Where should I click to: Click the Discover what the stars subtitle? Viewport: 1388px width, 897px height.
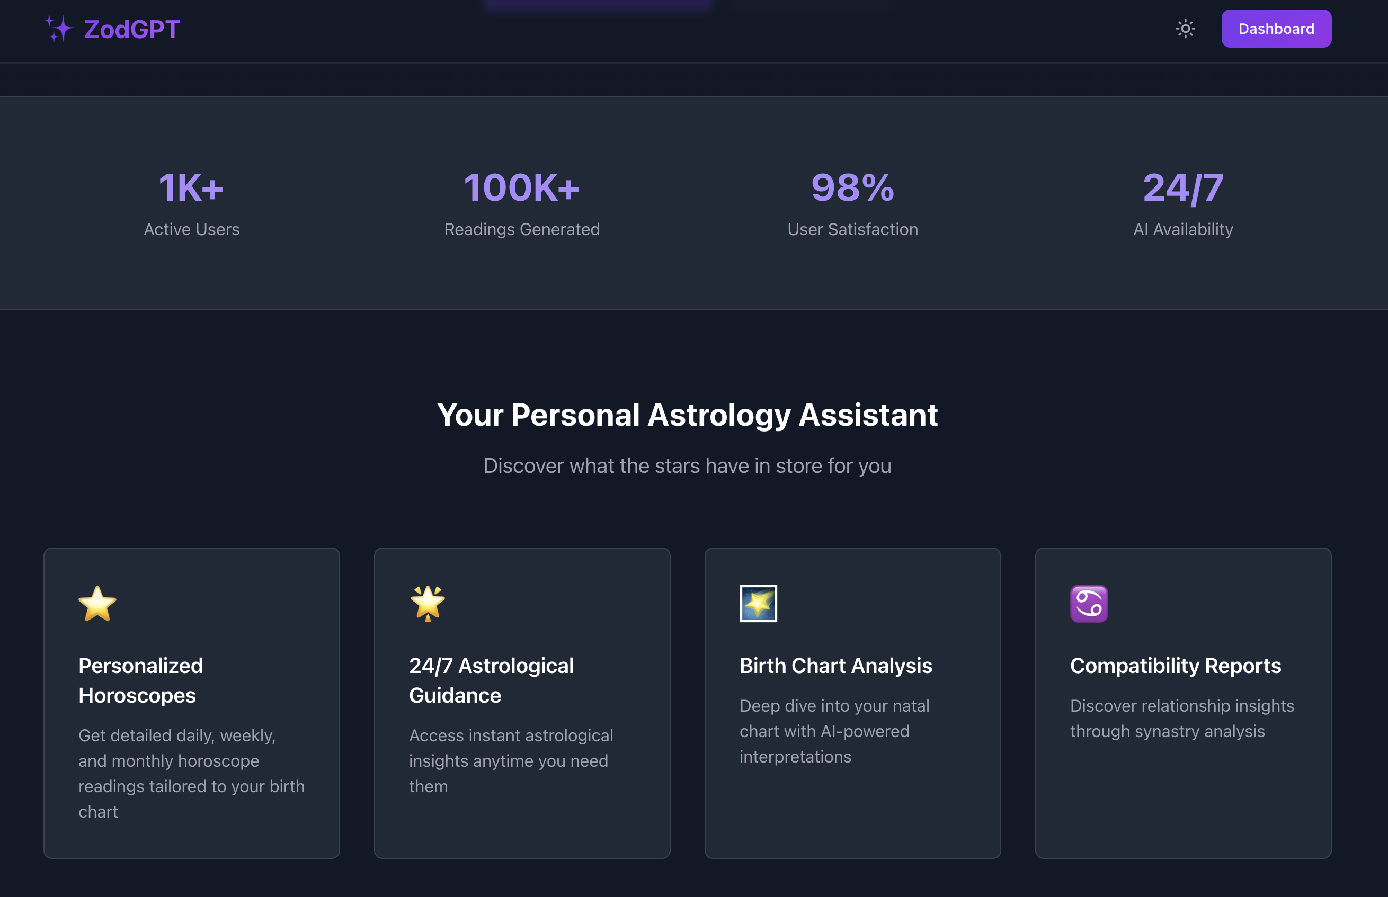(x=688, y=466)
